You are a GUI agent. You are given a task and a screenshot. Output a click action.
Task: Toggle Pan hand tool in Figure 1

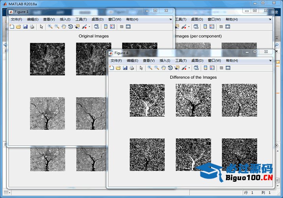tap(63, 27)
